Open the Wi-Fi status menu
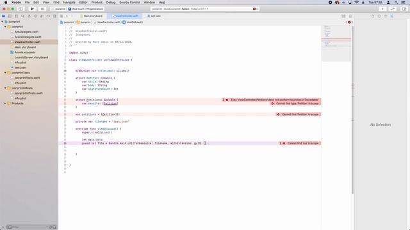The height and width of the screenshot is (230, 410). click(357, 3)
